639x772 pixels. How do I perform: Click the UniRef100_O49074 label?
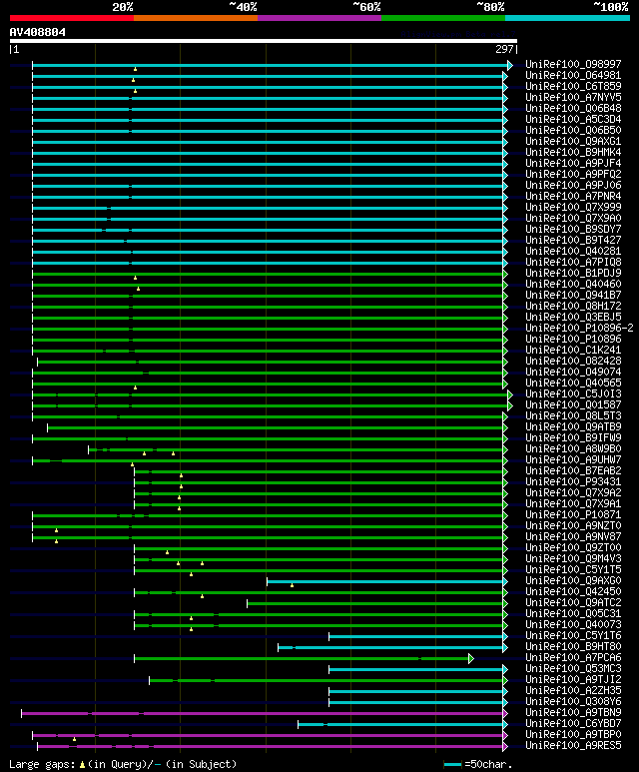573,373
